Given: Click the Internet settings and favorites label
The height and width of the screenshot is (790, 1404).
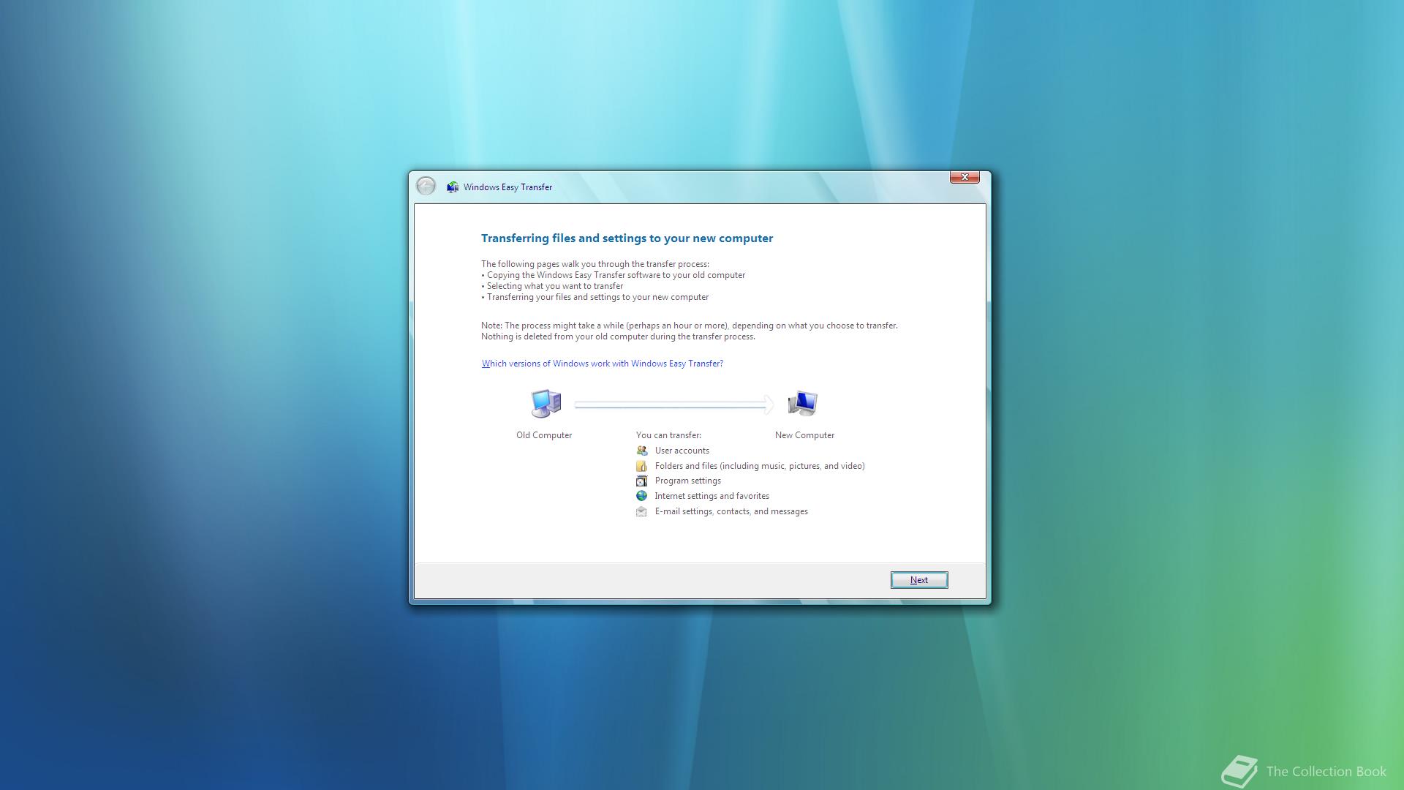Looking at the screenshot, I should 712,495.
